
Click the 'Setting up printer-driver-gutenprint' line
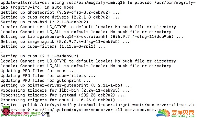[x=66, y=85]
